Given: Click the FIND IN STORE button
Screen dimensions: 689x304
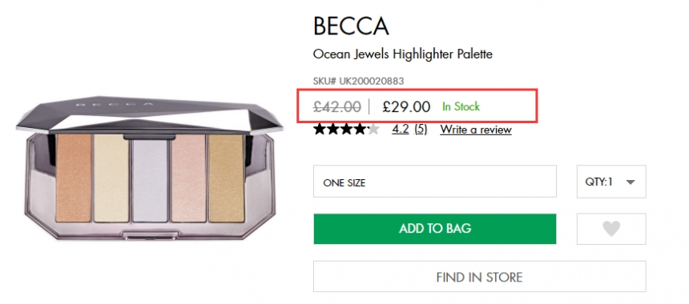Looking at the screenshot, I should [x=479, y=276].
